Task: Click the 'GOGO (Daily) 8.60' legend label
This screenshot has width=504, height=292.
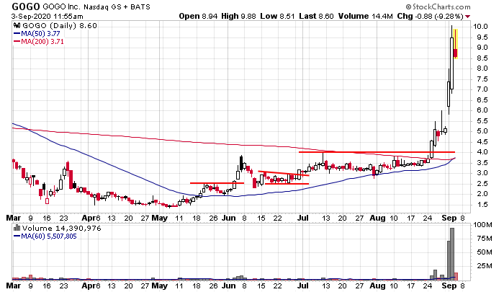Action: tap(59, 26)
